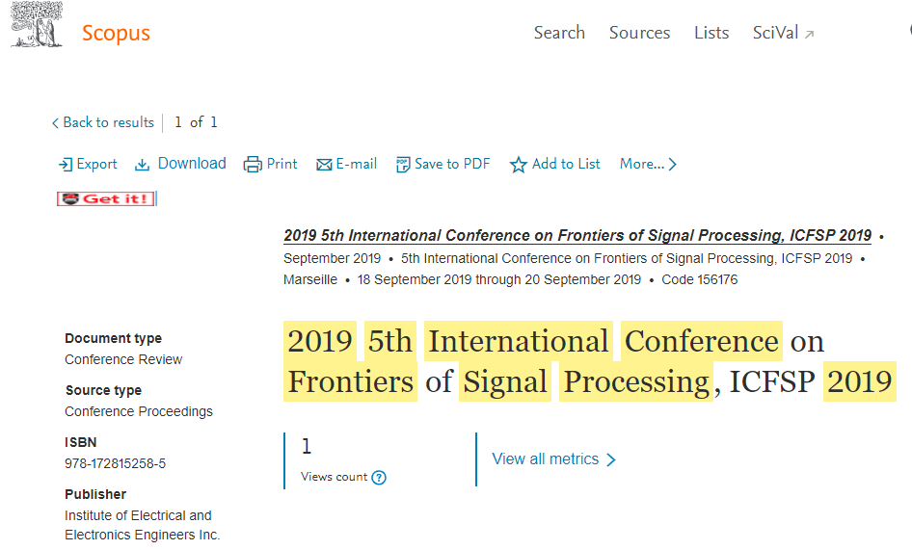This screenshot has width=912, height=550.
Task: Go back via Back to results chevron
Action: [55, 123]
